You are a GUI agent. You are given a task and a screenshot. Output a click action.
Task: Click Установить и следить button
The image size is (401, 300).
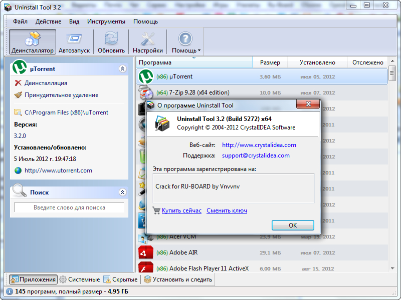(x=178, y=279)
